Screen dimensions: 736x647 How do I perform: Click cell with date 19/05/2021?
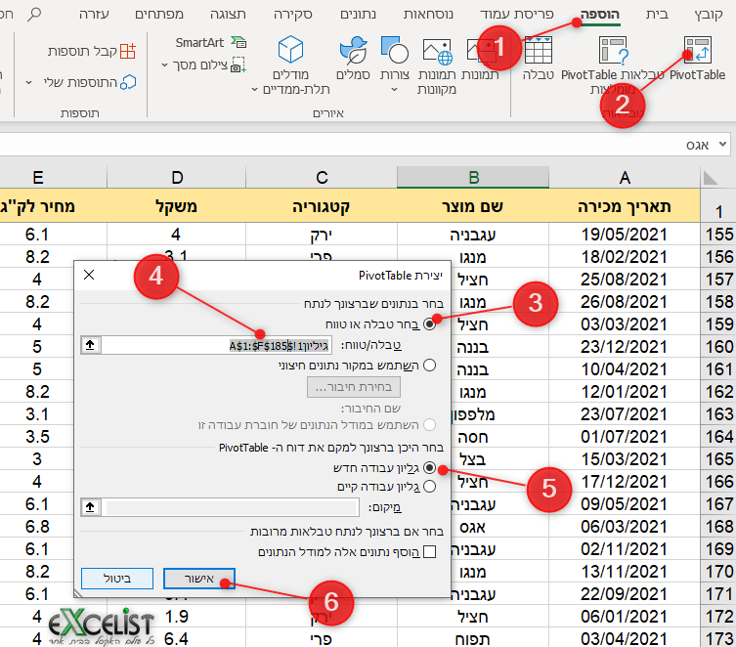click(x=625, y=235)
